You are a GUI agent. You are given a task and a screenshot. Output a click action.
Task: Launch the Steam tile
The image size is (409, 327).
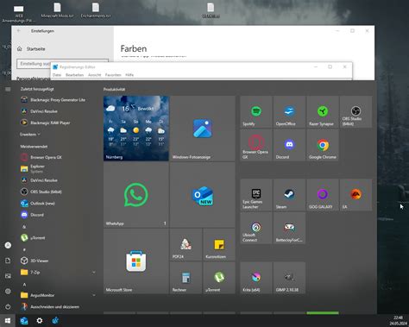coord(289,195)
